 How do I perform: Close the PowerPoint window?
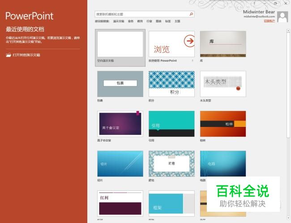(286, 3)
